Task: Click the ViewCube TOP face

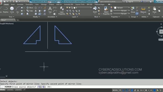Action: pyautogui.click(x=161, y=32)
